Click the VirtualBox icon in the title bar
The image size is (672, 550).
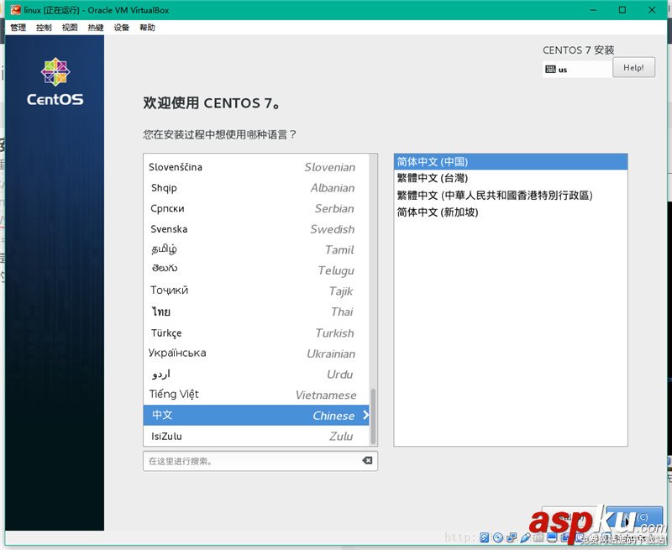pyautogui.click(x=15, y=9)
